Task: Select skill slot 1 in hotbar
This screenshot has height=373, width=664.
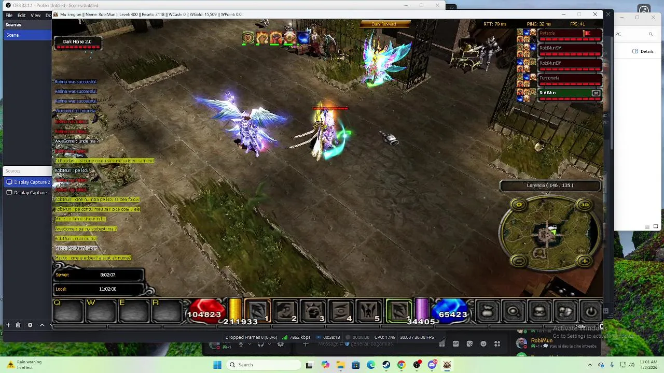Action: tap(258, 311)
